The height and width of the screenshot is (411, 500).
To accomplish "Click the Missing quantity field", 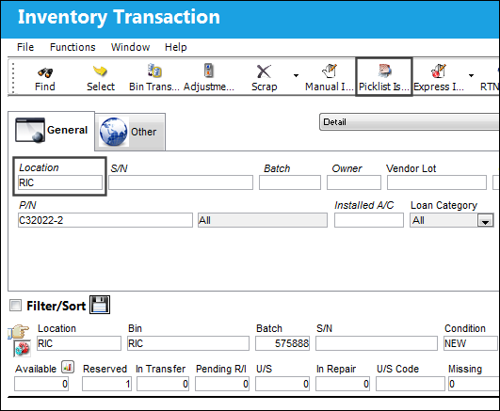I will click(x=474, y=384).
